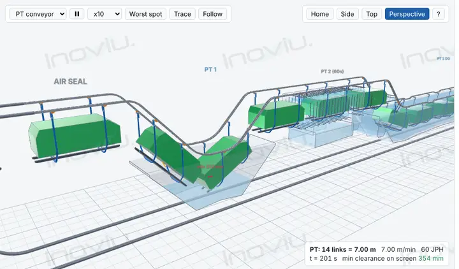The height and width of the screenshot is (269, 459).
Task: Click the 7.00 m/min speed readout
Action: pyautogui.click(x=398, y=250)
